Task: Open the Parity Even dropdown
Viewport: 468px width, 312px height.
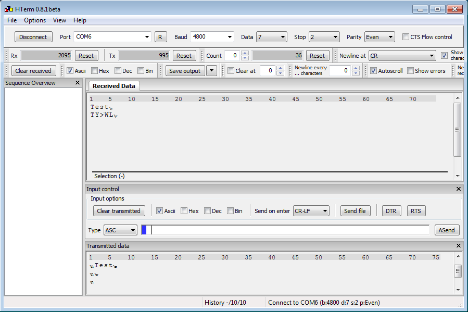Action: (x=380, y=37)
